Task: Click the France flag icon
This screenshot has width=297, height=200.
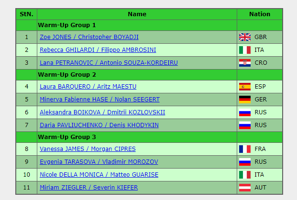Action: pos(245,149)
